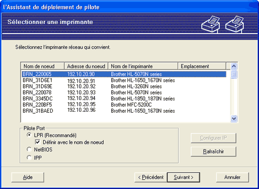Sort by Adresse du noeud column header
The width and height of the screenshot is (259, 189).
(86, 66)
